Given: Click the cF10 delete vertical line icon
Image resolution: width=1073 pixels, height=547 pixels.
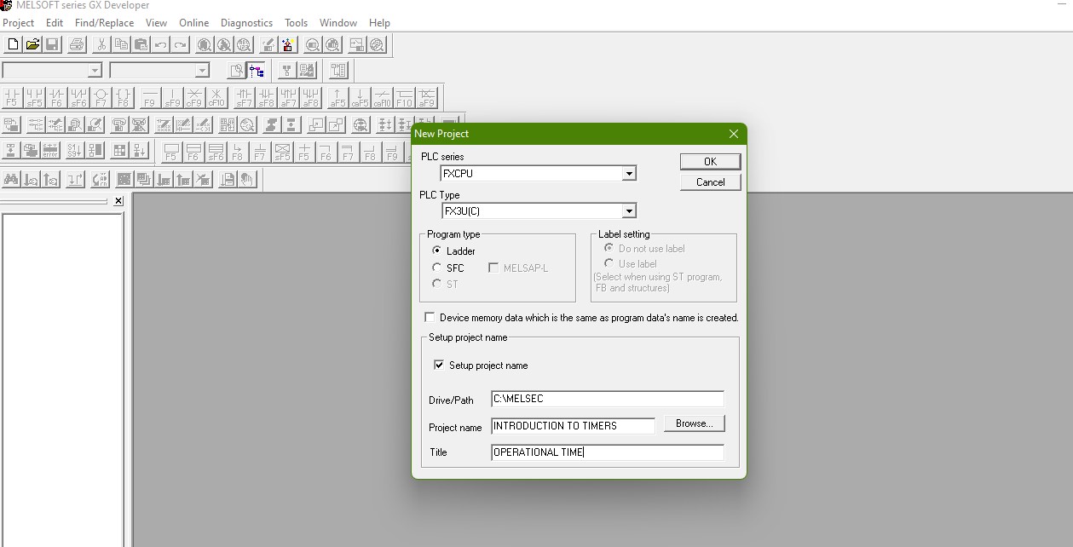Looking at the screenshot, I should click(x=216, y=98).
